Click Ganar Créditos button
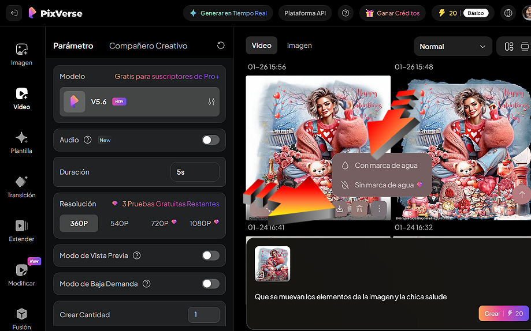531x331 pixels. click(x=392, y=13)
